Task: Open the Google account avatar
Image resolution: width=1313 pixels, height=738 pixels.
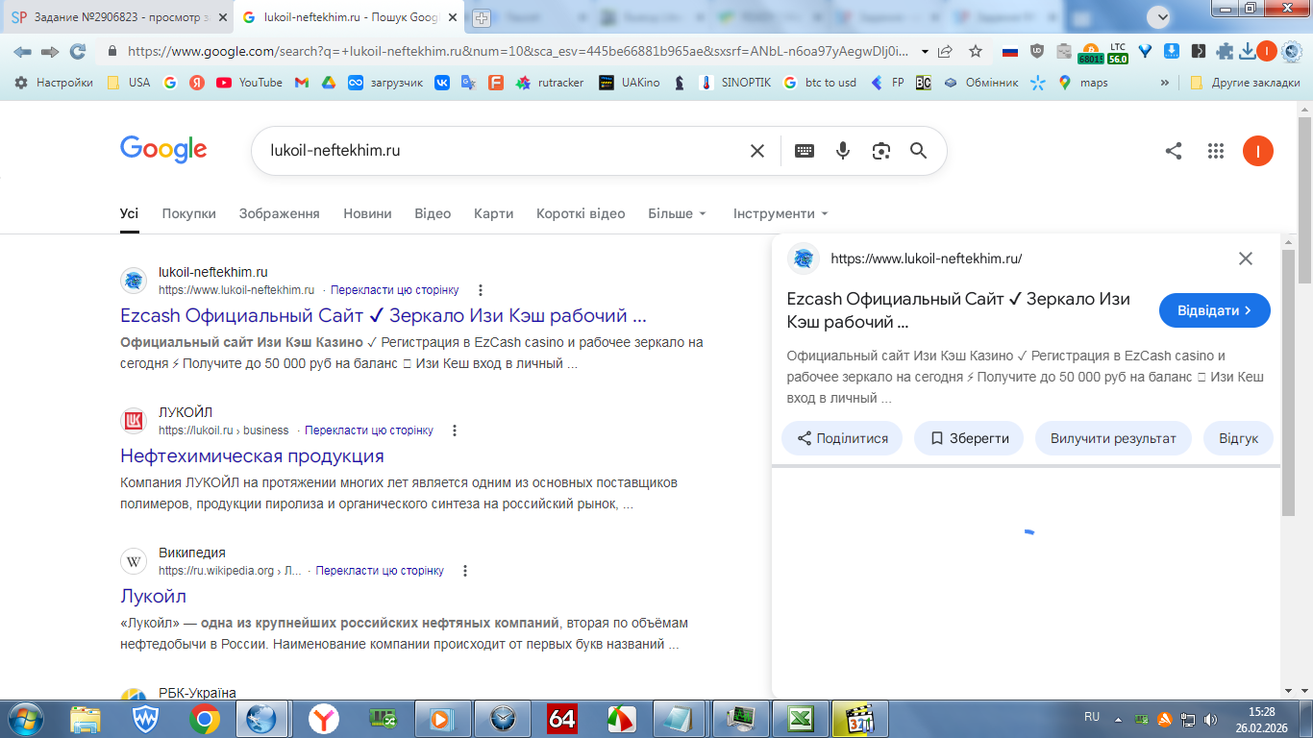Action: click(x=1258, y=151)
